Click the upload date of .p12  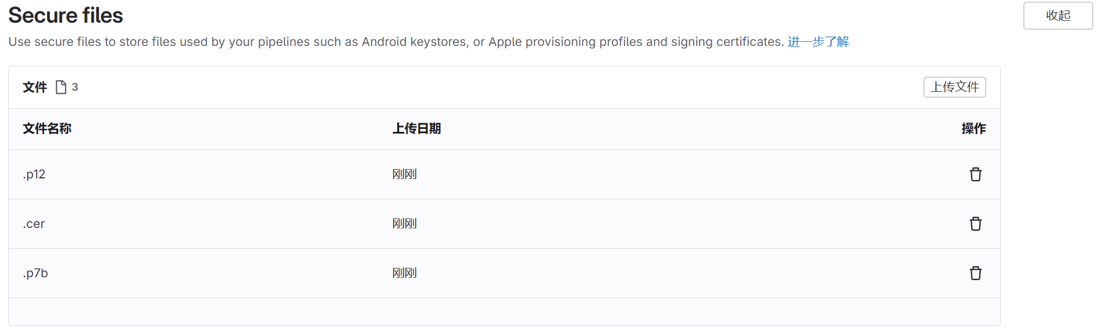[405, 174]
